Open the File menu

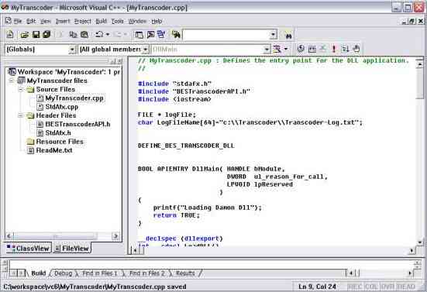18,21
